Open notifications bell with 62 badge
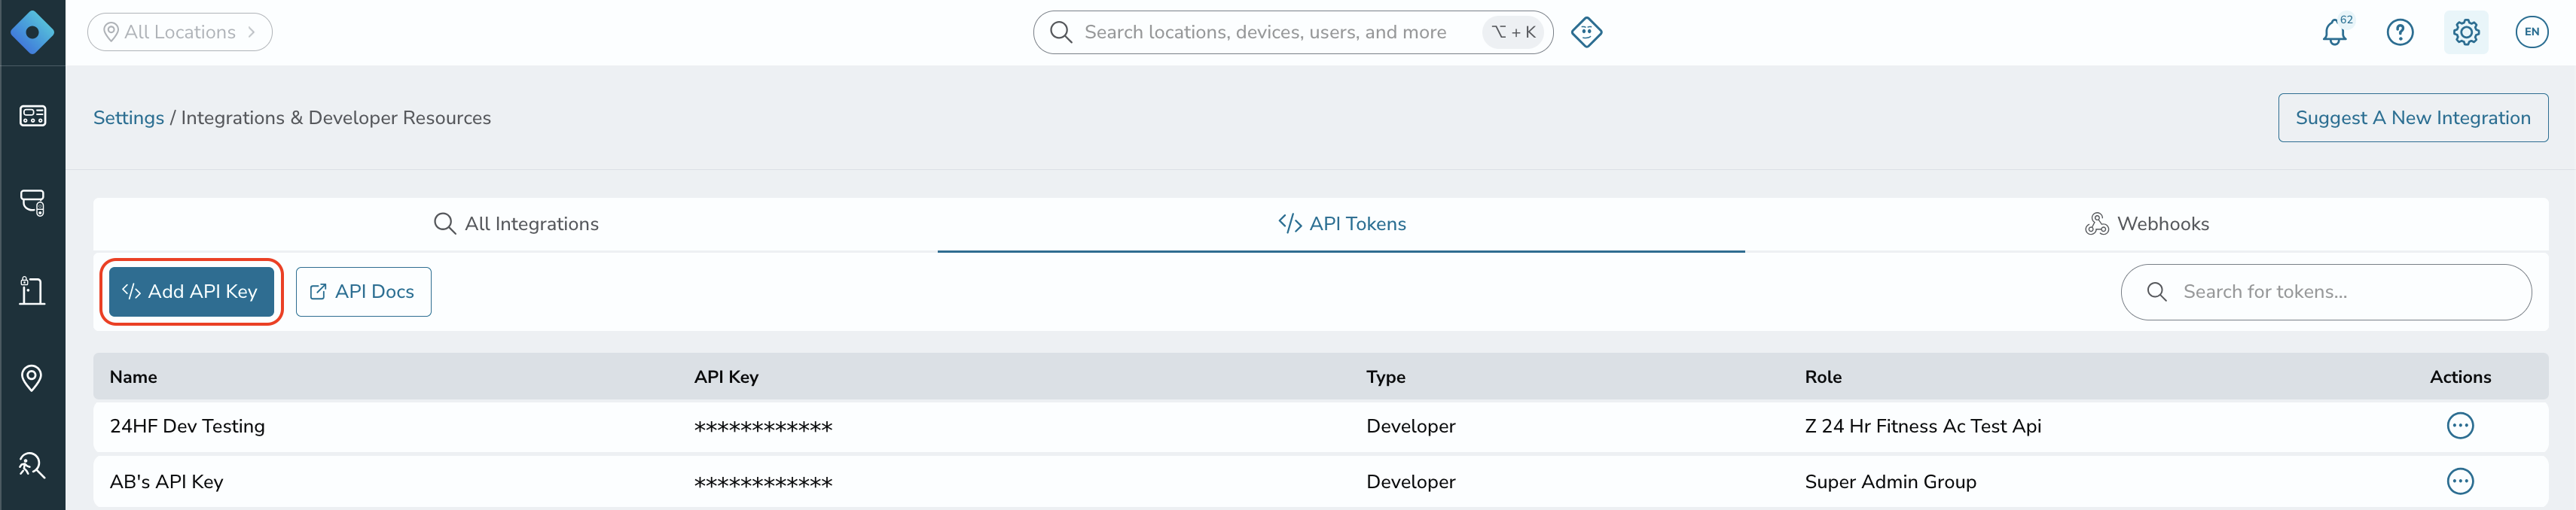The height and width of the screenshot is (510, 2576). [x=2335, y=32]
